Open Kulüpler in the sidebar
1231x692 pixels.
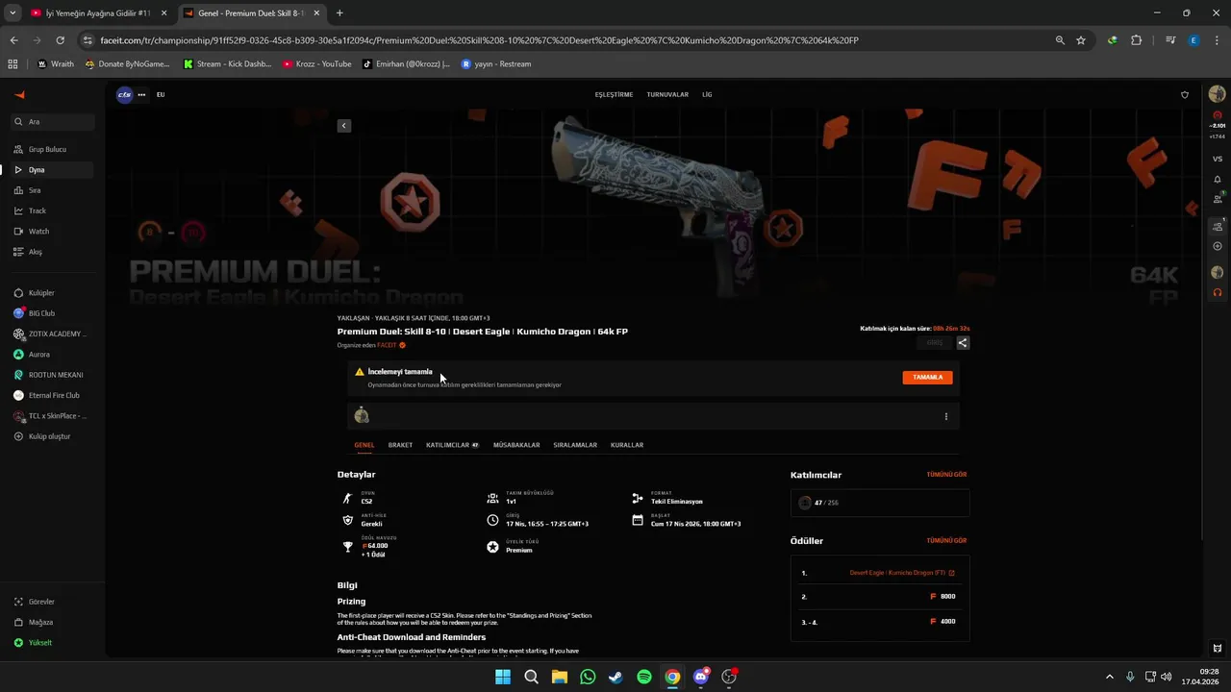(x=52, y=293)
